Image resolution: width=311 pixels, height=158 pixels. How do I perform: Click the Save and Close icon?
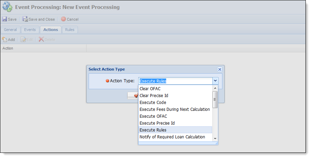25,19
